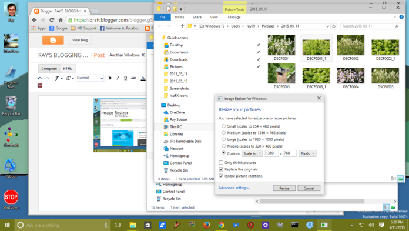Select Downloads under Quick access

pos(179,59)
